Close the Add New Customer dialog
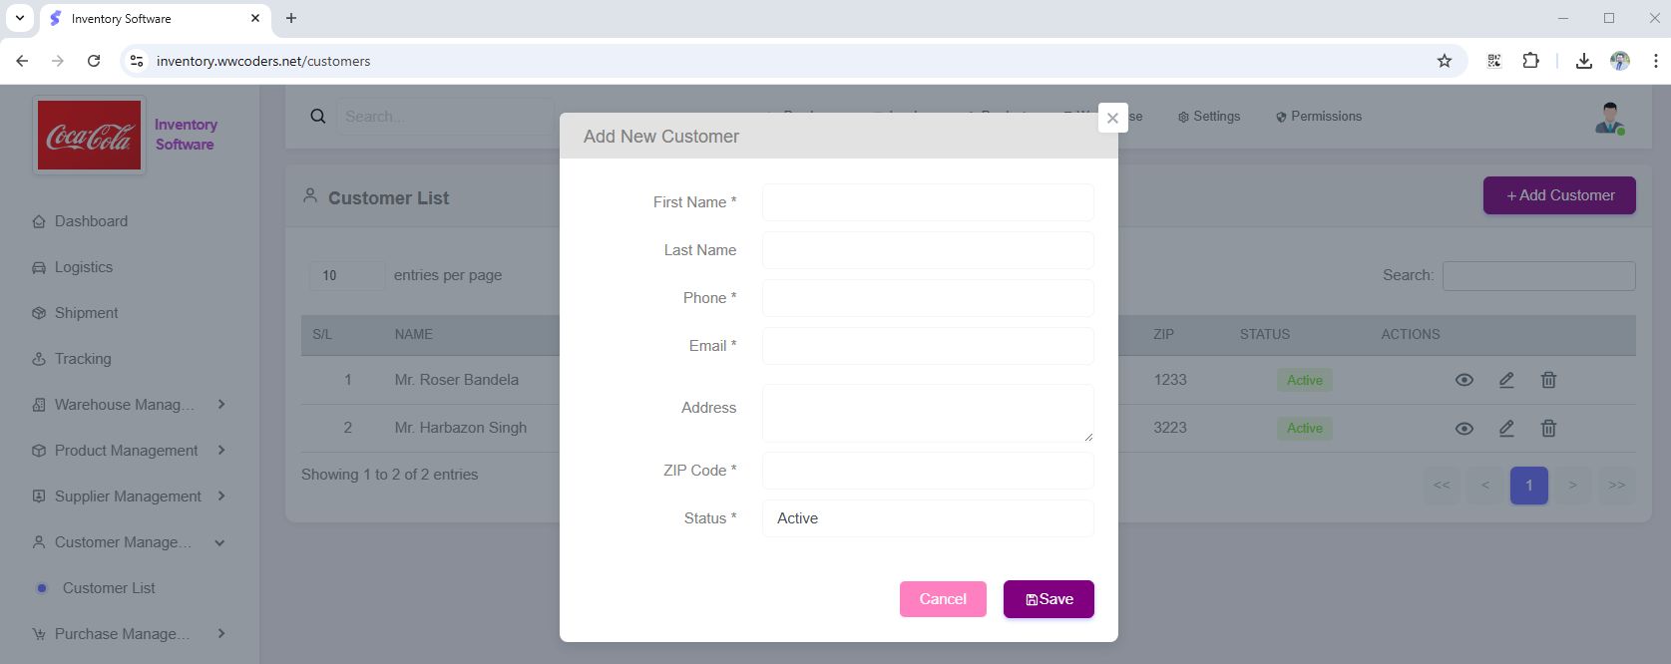Screen dimensions: 1671x664 pyautogui.click(x=1112, y=118)
